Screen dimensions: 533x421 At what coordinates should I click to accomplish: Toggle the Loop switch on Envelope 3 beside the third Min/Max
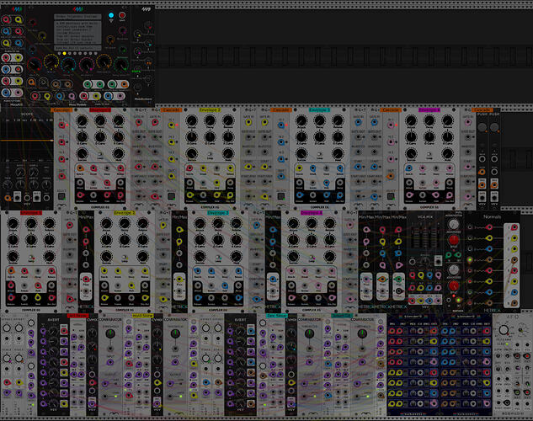click(x=218, y=258)
